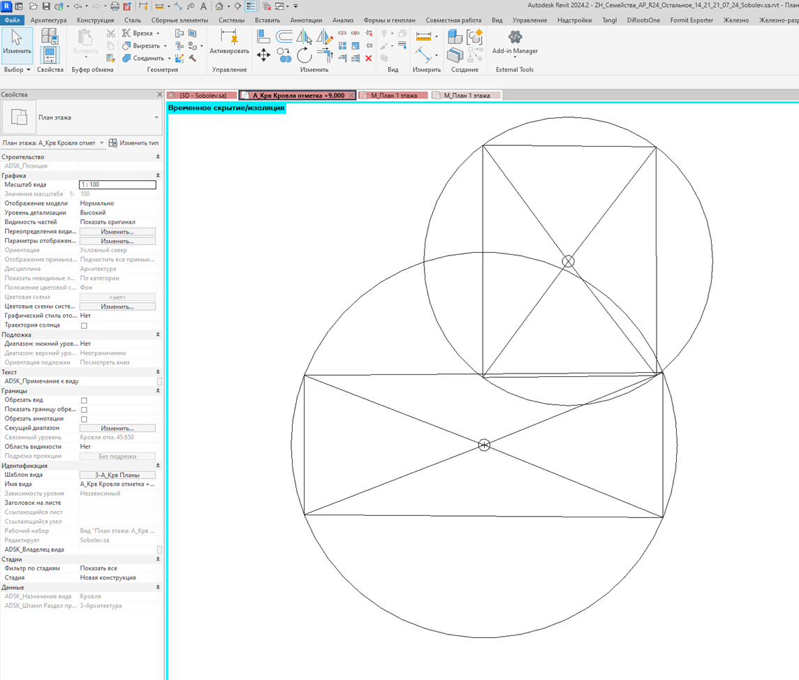Click Изменить button for Параметры отображения
799x680 pixels.
coord(117,241)
